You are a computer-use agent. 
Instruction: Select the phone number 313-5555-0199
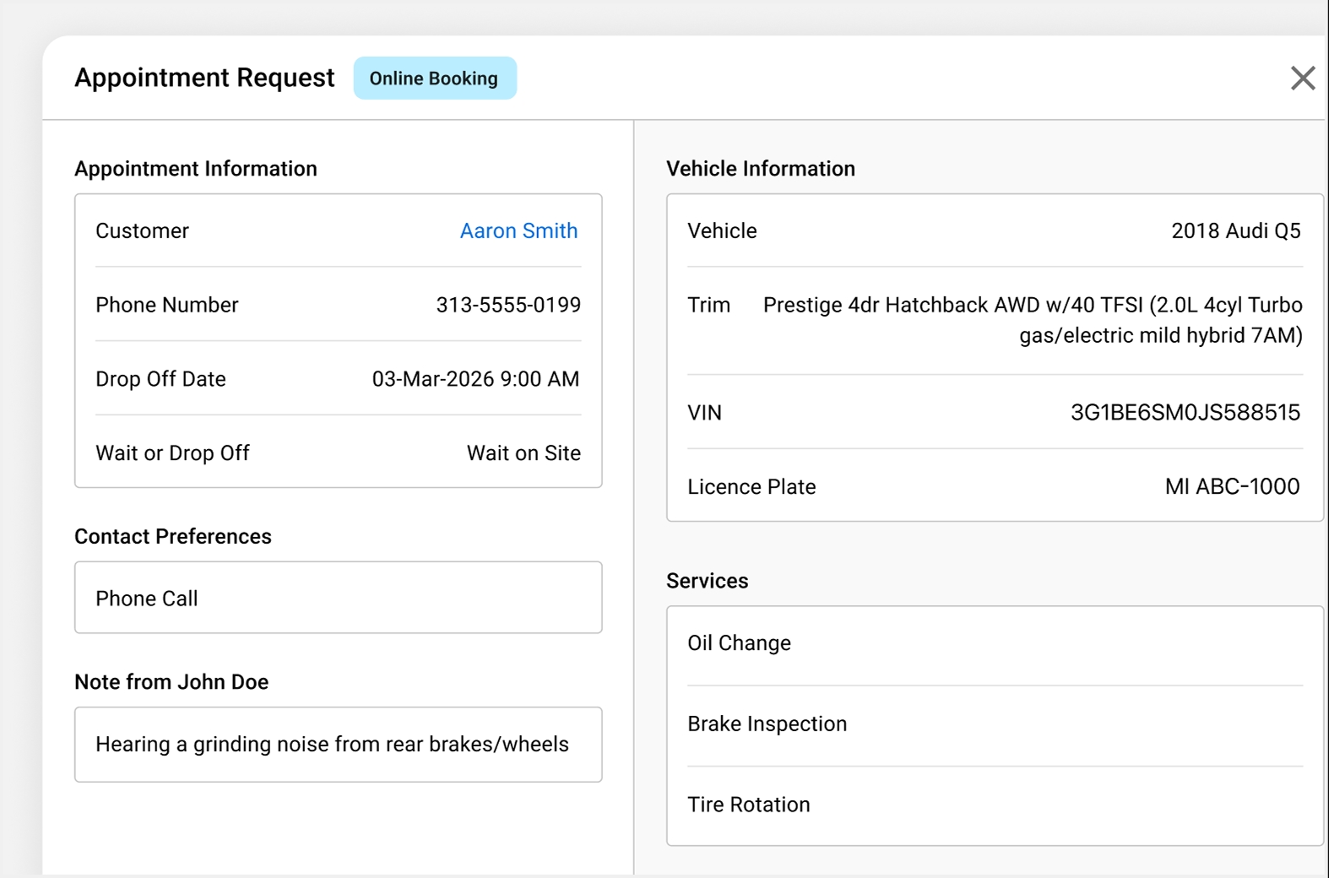click(x=508, y=305)
